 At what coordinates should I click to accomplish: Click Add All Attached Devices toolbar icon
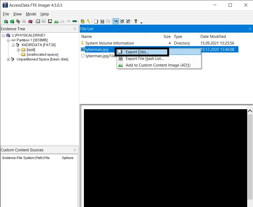click(x=12, y=21)
